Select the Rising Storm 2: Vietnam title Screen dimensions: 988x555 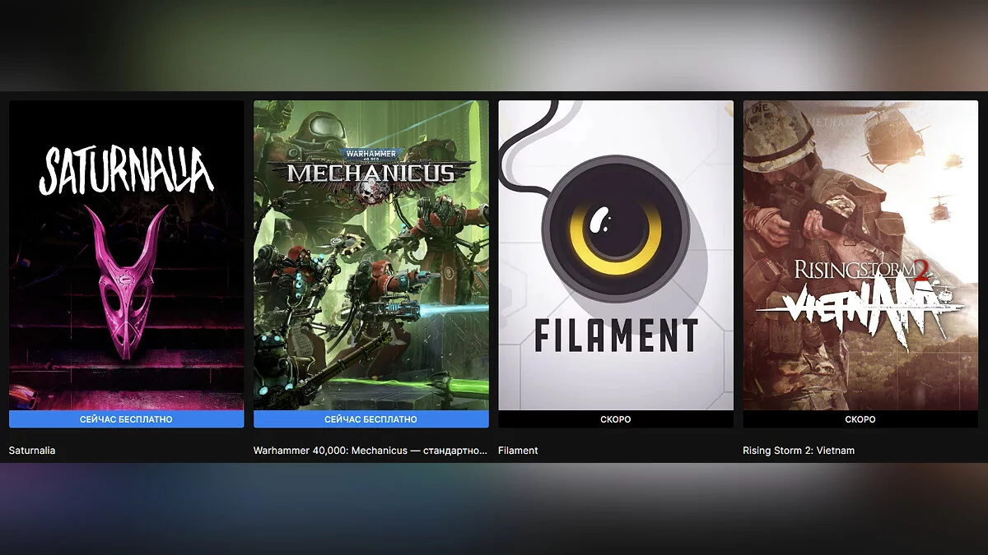(799, 451)
